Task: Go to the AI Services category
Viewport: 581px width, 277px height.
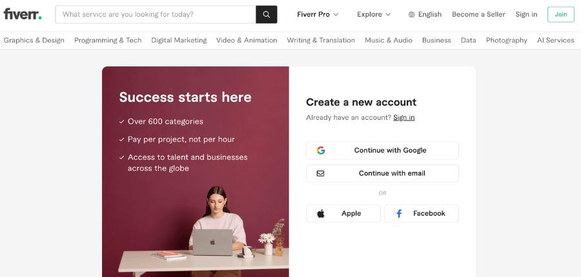Action: pyautogui.click(x=555, y=40)
